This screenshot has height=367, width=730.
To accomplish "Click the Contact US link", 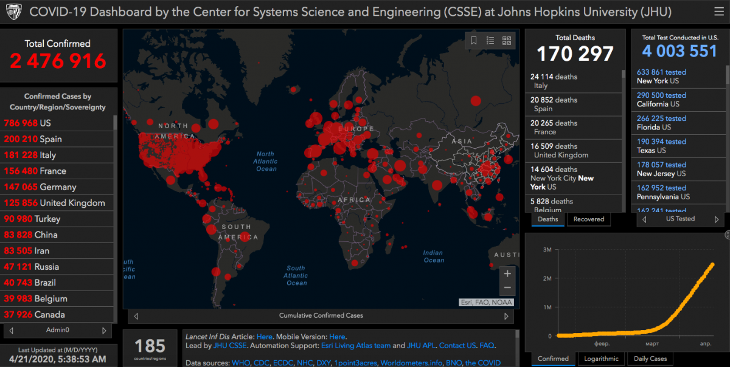I will click(x=457, y=345).
